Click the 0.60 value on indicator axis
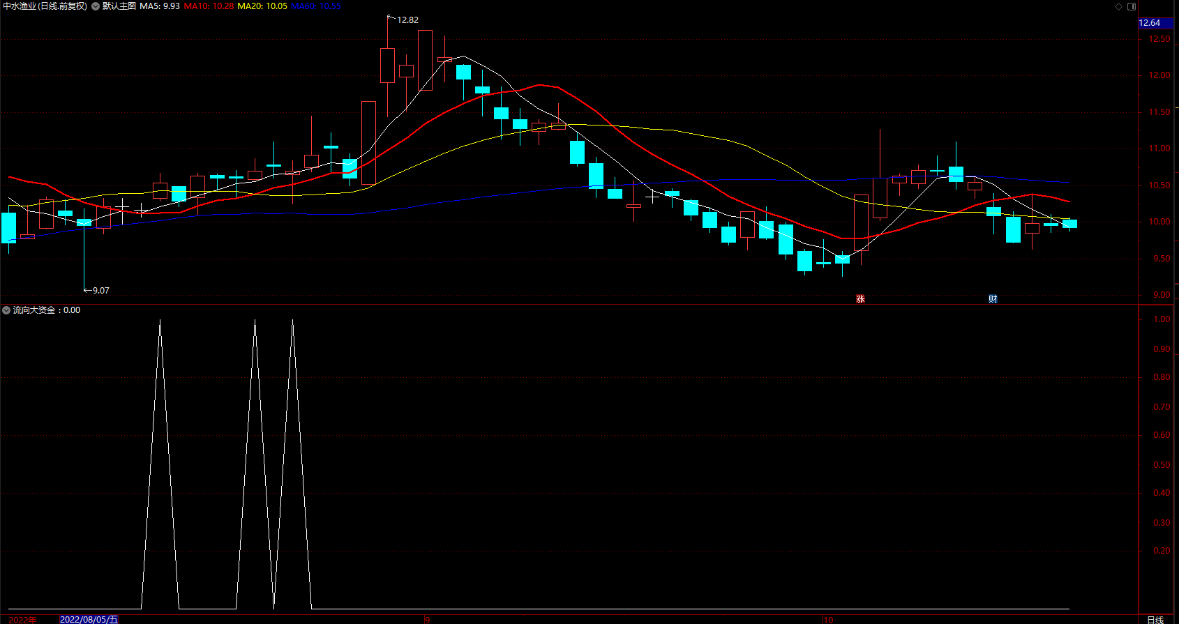This screenshot has width=1179, height=624. (x=1162, y=435)
